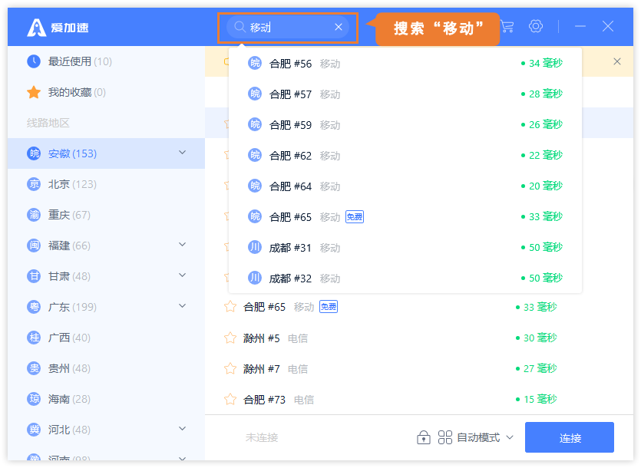Favorite 合肥 #65 in the server list

coord(230,307)
